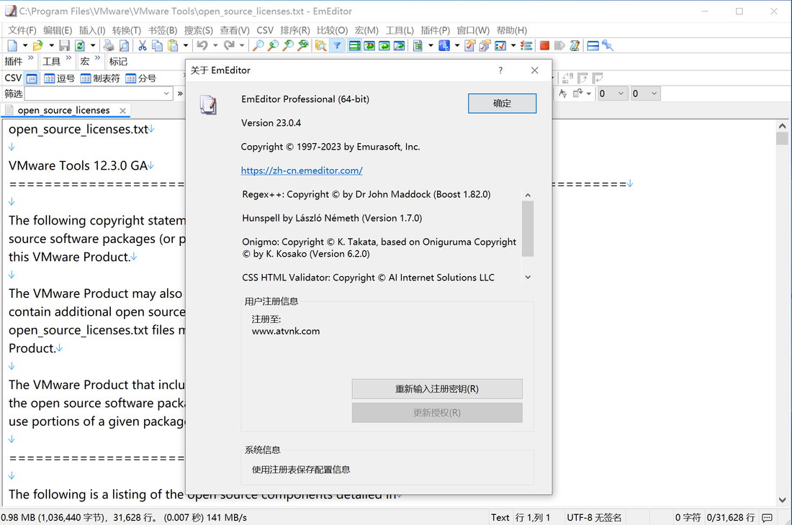Click the Run Macro icon
Screen dimensions: 792x525
coord(559,46)
